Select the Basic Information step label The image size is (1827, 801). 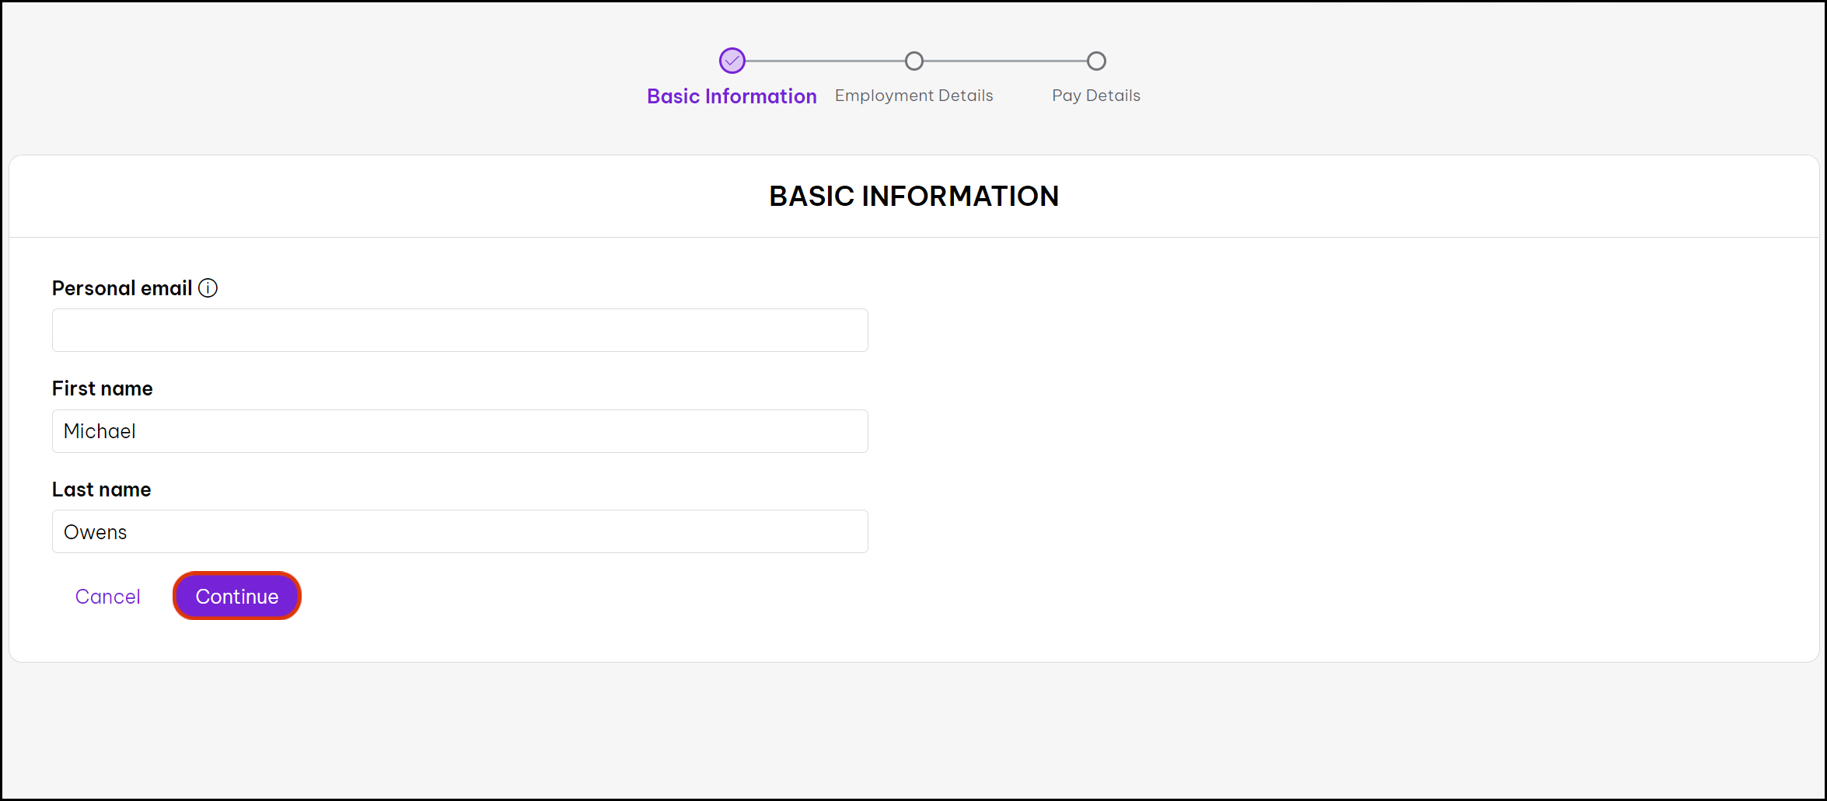pyautogui.click(x=732, y=96)
